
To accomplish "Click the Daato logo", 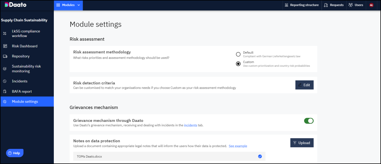I will click(16, 5).
